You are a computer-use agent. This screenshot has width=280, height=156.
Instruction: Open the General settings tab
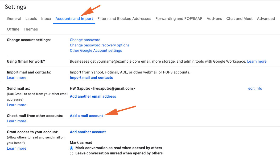(x=14, y=19)
